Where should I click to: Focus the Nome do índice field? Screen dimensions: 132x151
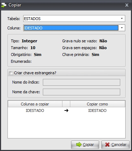[81, 82]
